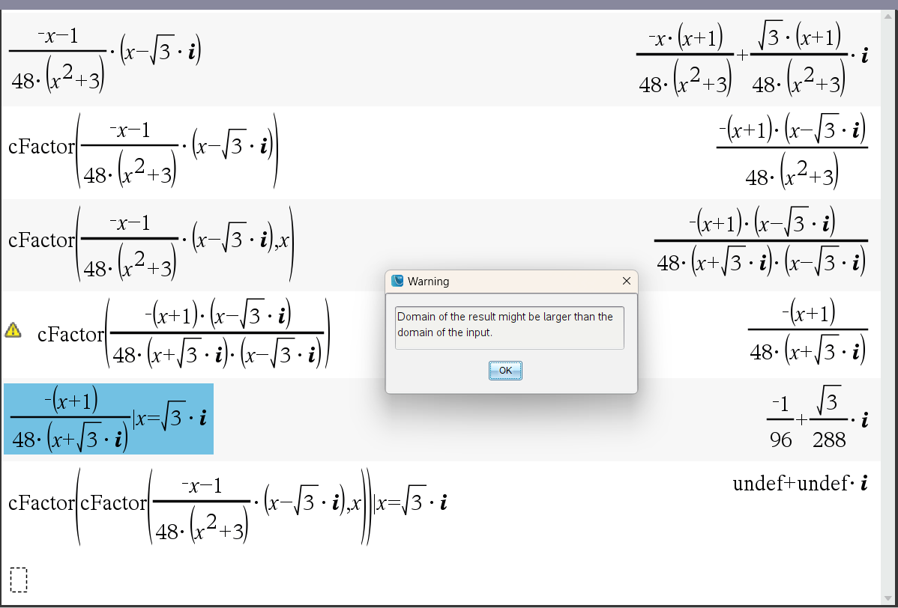Image resolution: width=898 pixels, height=608 pixels.
Task: Select the first row's expanded sum result
Action: point(752,60)
